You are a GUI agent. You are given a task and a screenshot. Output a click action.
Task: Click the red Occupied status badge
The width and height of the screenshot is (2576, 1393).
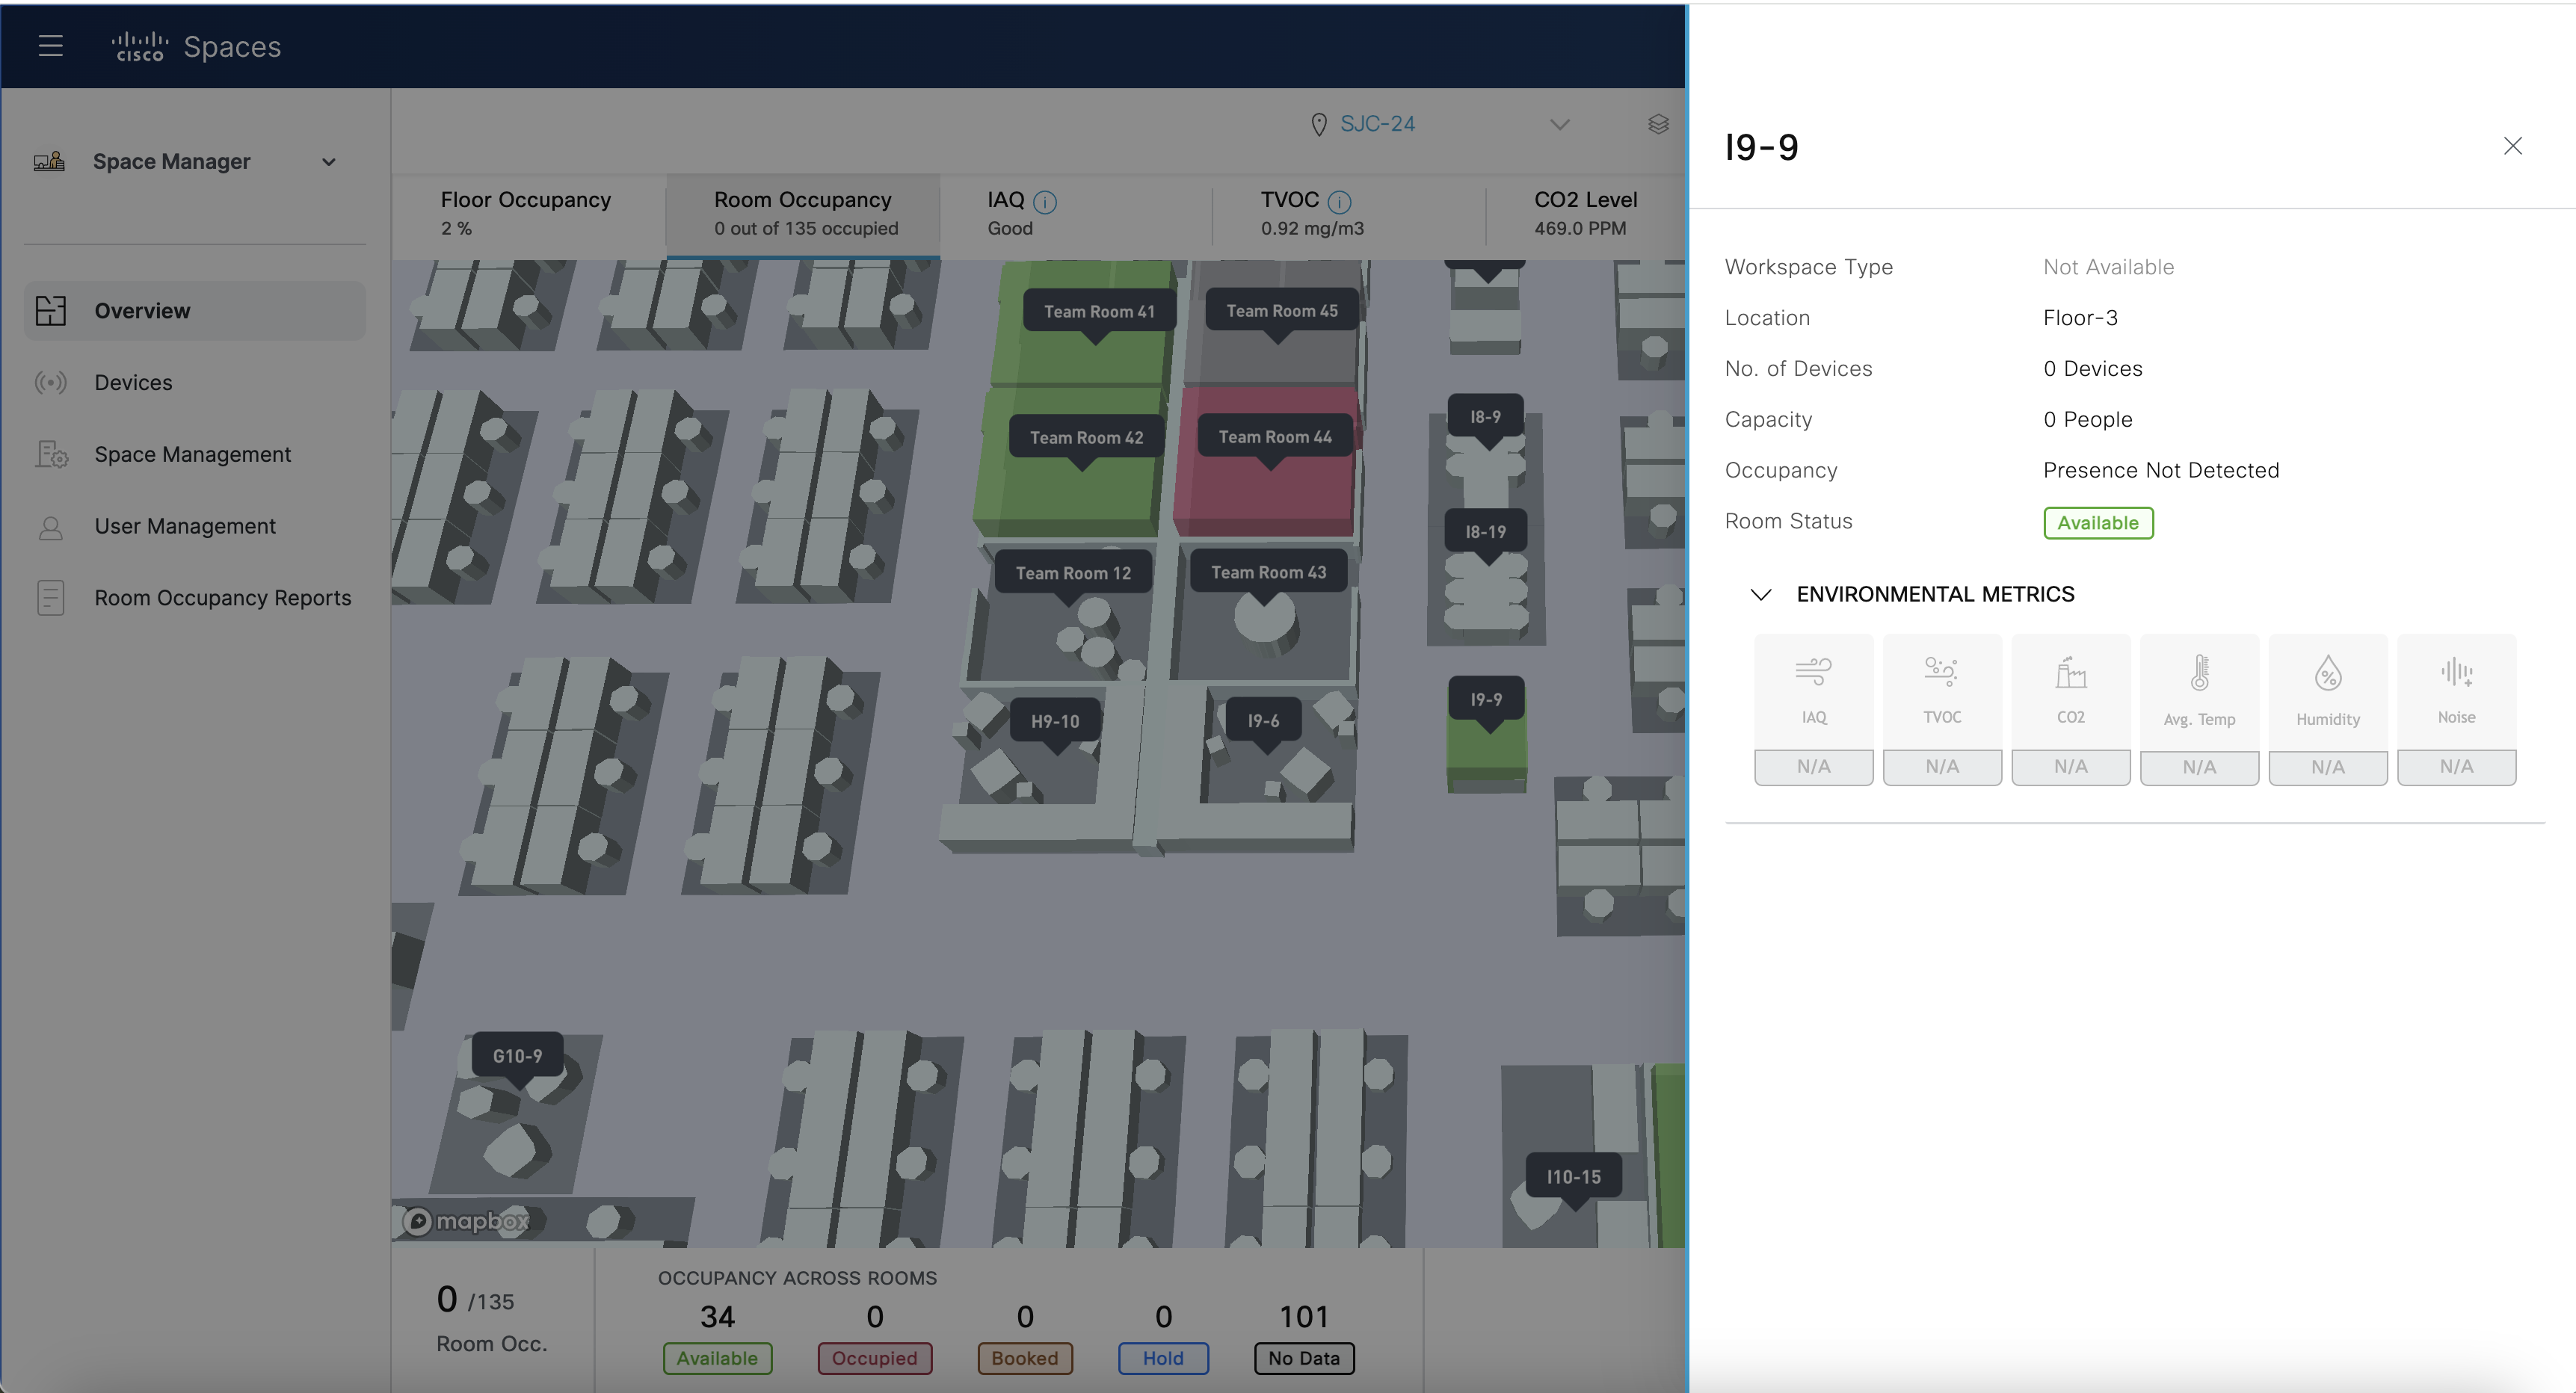[x=874, y=1358]
